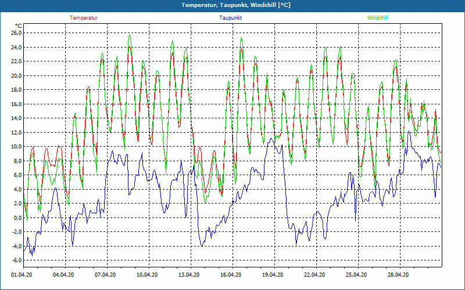465x290 pixels.
Task: Click the 12,0 y-axis value
Action: 16,132
